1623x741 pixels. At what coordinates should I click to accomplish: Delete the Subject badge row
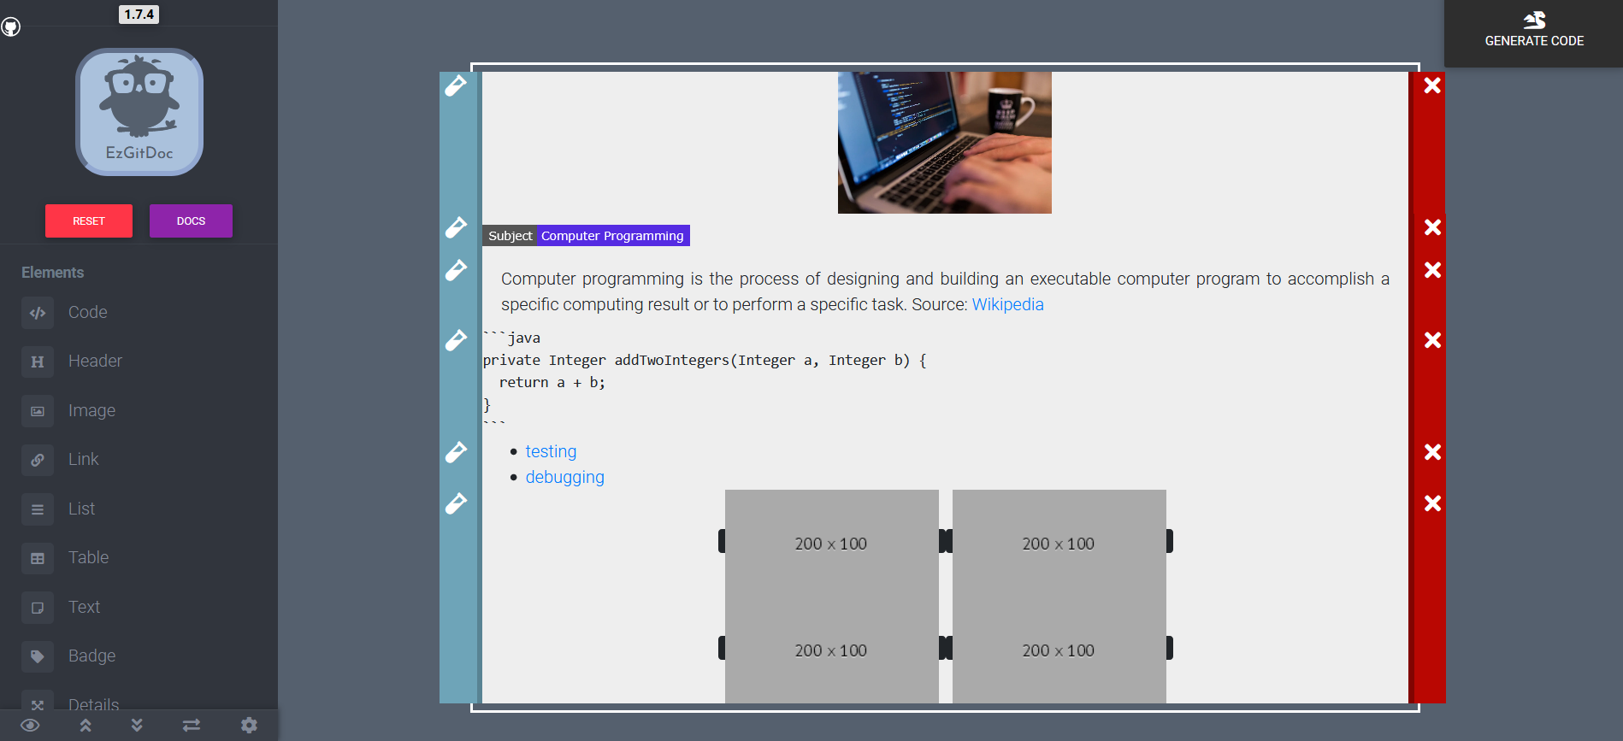[1432, 227]
